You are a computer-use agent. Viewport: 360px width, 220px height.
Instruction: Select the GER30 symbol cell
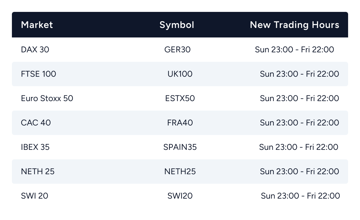coord(177,49)
